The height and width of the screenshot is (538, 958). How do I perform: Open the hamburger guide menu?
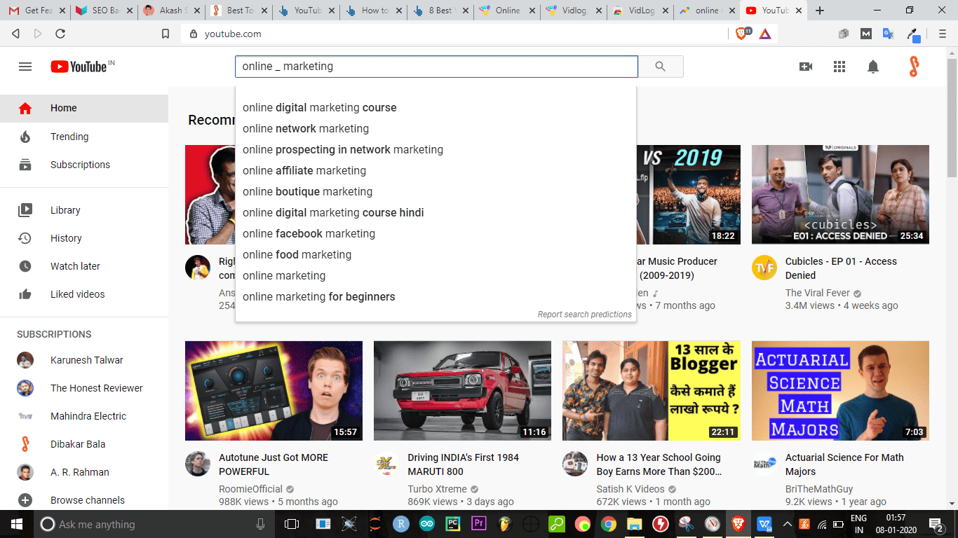pos(25,67)
